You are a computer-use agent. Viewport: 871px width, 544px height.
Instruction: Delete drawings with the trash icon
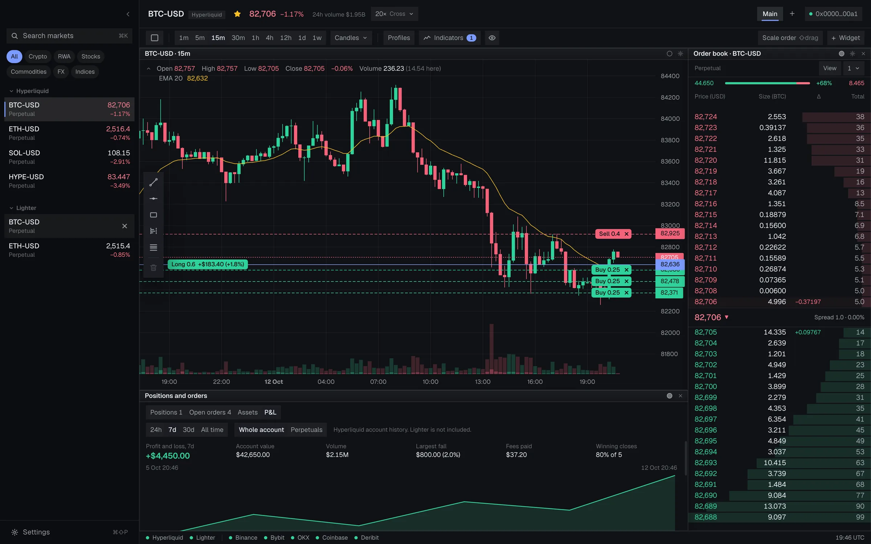click(x=154, y=268)
